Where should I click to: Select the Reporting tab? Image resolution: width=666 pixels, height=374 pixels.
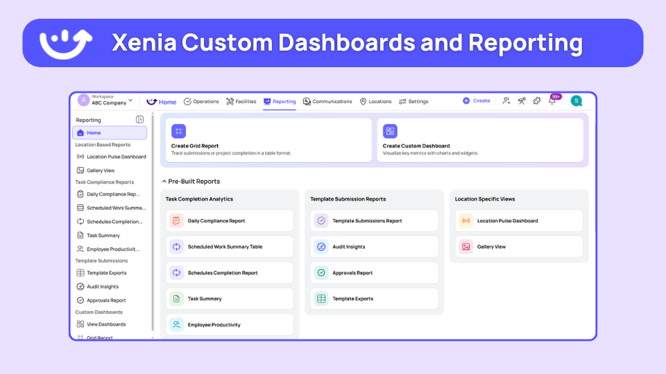coord(280,102)
